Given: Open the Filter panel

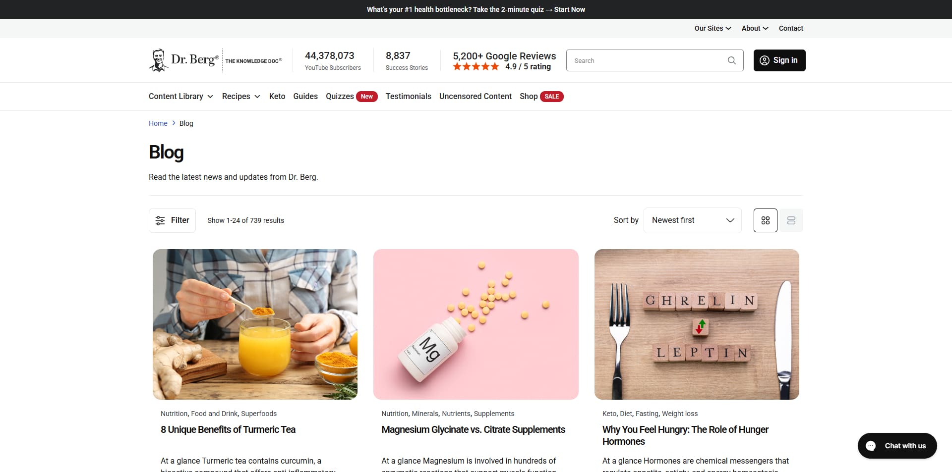Looking at the screenshot, I should tap(173, 220).
